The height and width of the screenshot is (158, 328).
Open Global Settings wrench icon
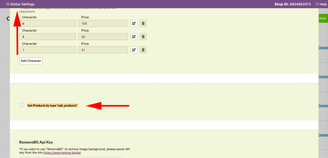[x=8, y=4]
